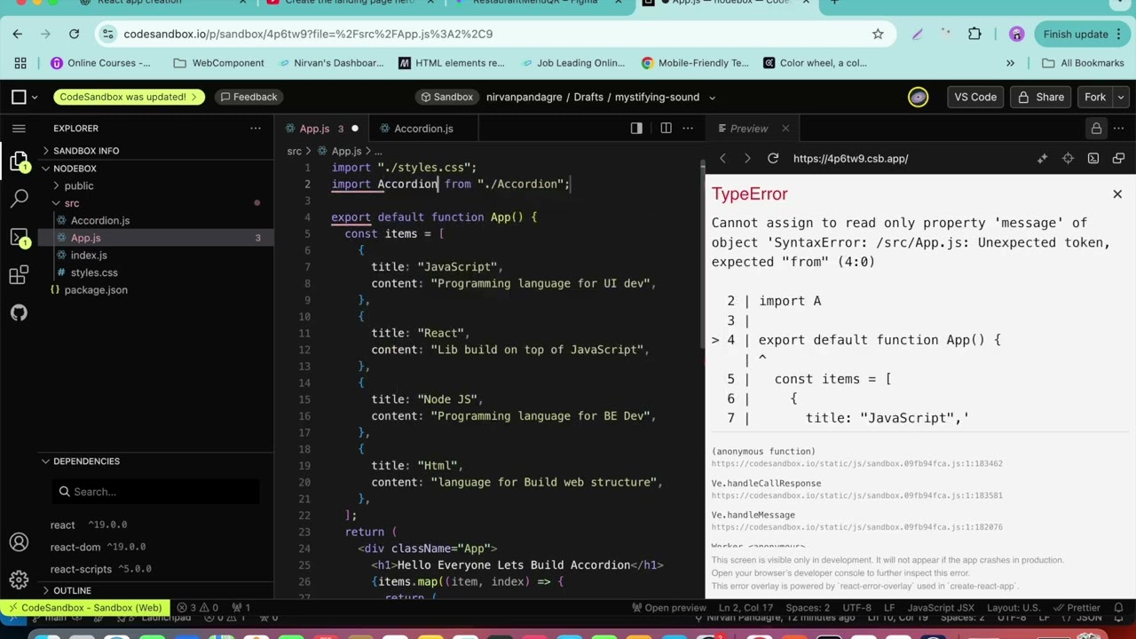Screen dimensions: 1136x639
Task: Toggle the preview console icon
Action: coord(1093,159)
